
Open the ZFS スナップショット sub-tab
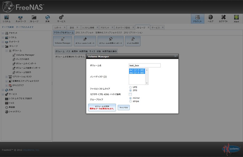click(85, 32)
